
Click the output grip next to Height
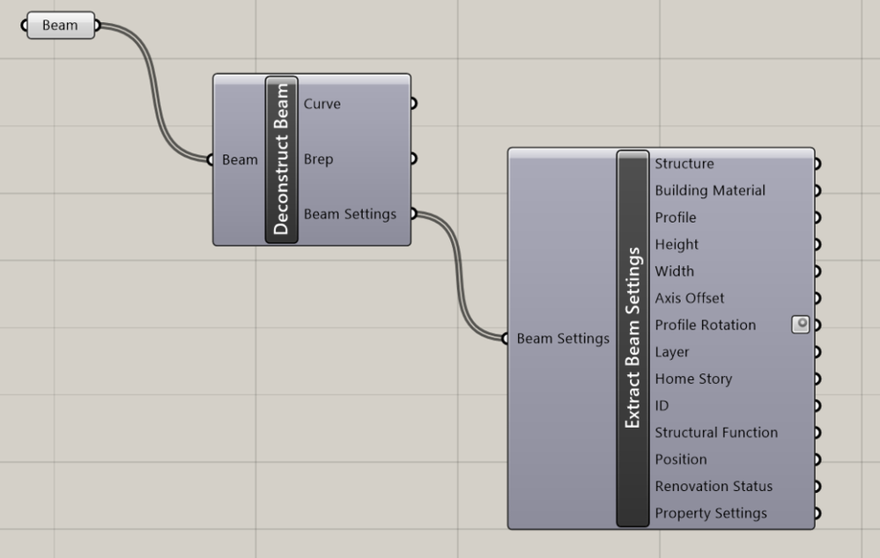(817, 245)
